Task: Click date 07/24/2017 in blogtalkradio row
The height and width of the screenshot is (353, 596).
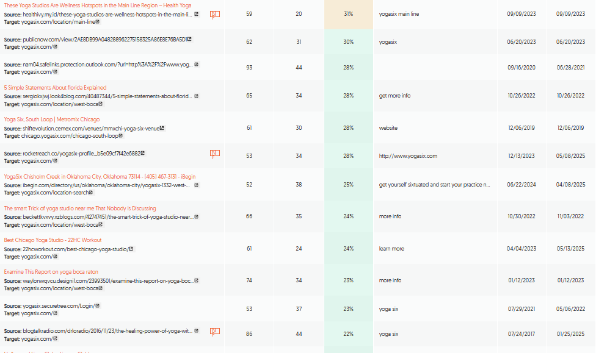Action: [x=521, y=334]
